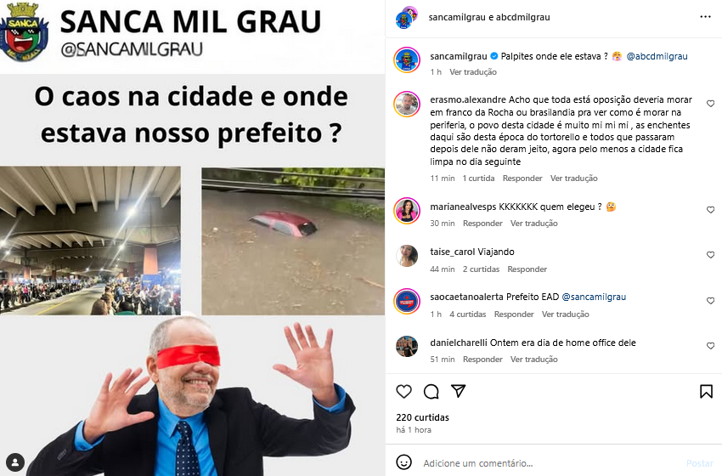Open sancamilgrau profile avatar in caption
Screen dimensions: 722x476
(x=407, y=59)
